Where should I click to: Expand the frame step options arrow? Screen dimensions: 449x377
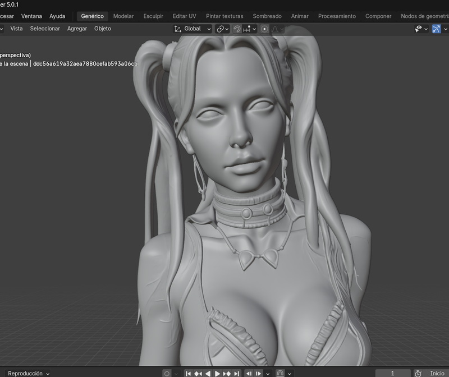(x=268, y=374)
